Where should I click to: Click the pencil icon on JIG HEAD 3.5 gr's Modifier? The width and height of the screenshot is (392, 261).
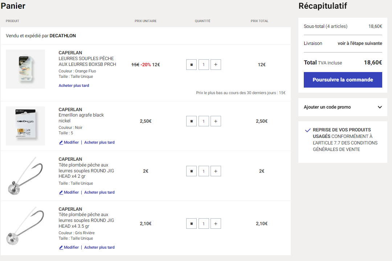(61, 248)
